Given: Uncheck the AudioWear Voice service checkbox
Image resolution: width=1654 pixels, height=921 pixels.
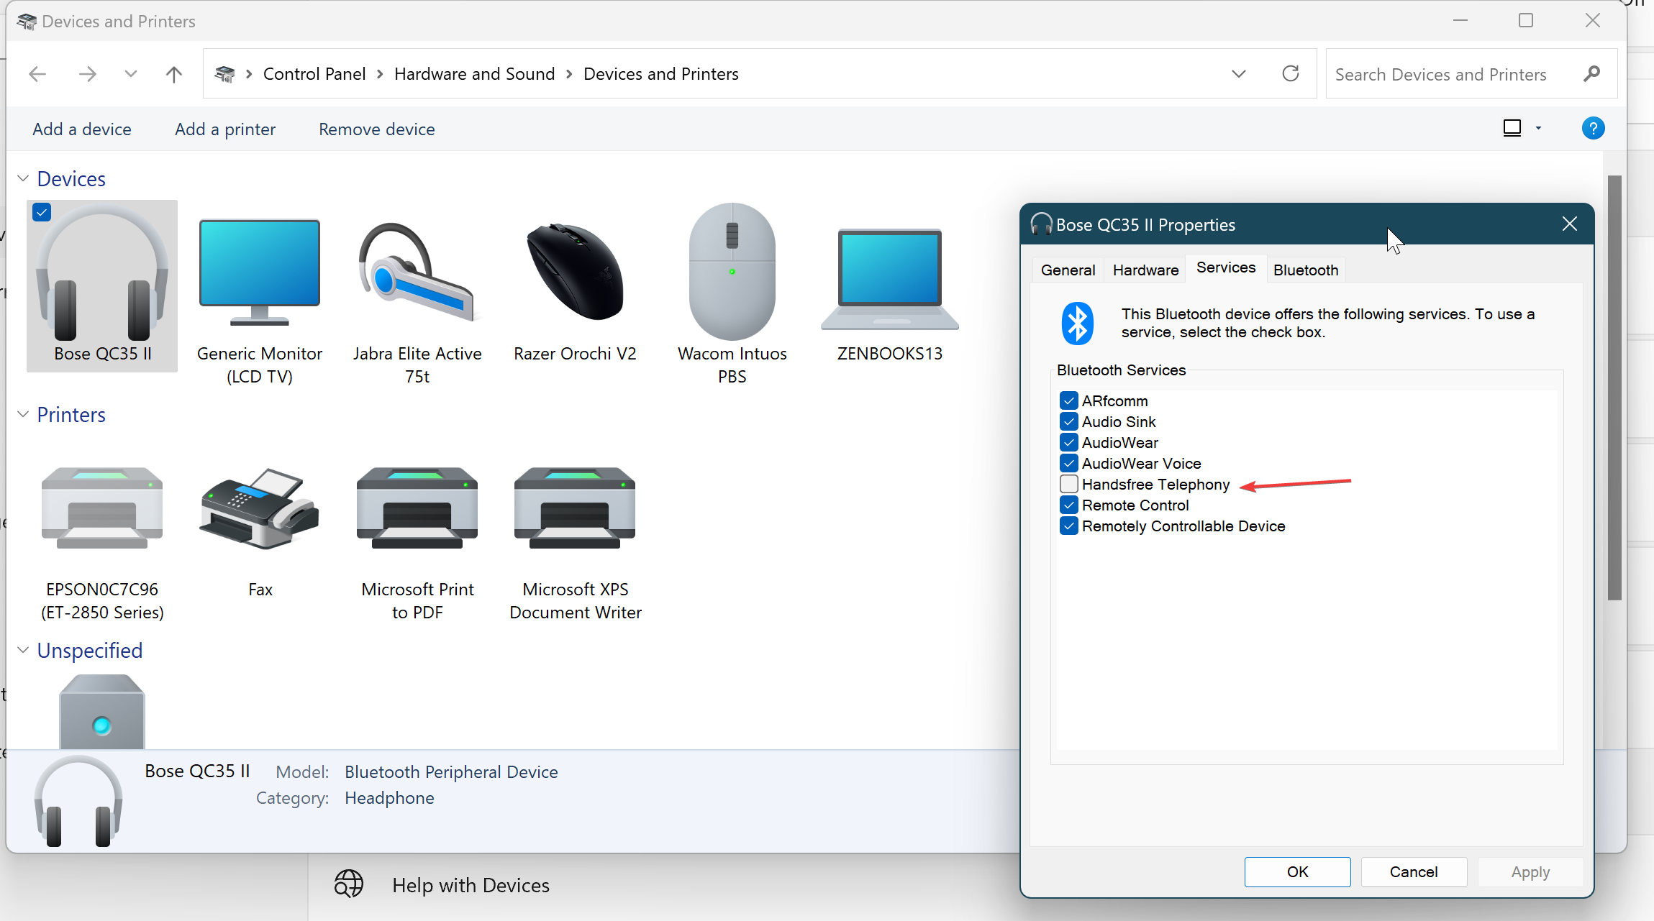Looking at the screenshot, I should [x=1069, y=463].
